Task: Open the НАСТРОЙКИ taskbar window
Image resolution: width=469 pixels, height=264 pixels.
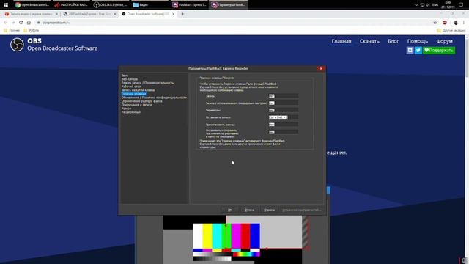Action: tap(71, 5)
